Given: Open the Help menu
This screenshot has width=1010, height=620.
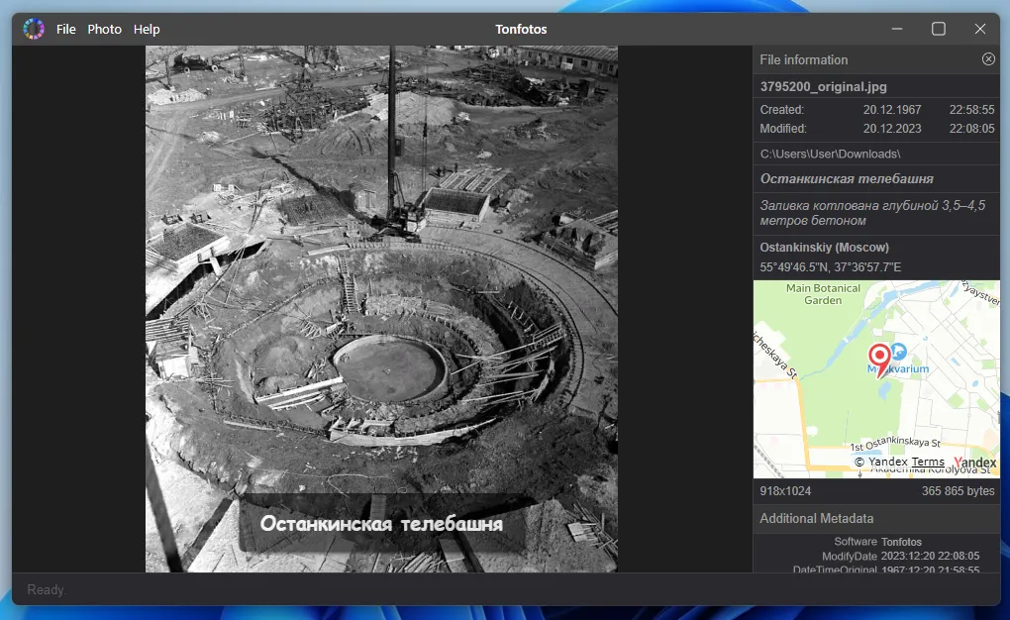Looking at the screenshot, I should click(x=147, y=29).
